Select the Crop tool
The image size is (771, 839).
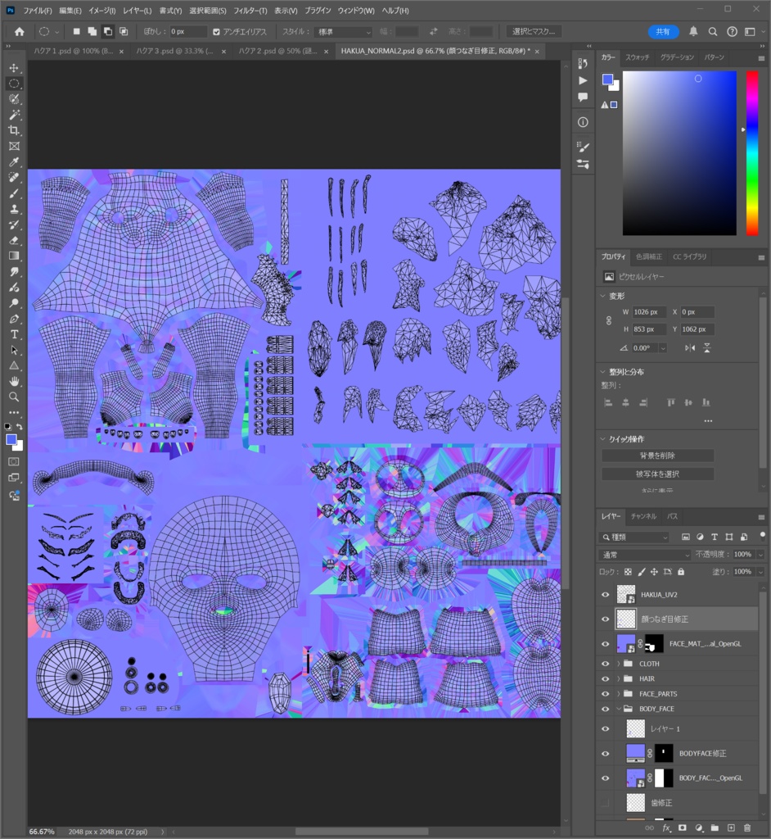(x=13, y=129)
